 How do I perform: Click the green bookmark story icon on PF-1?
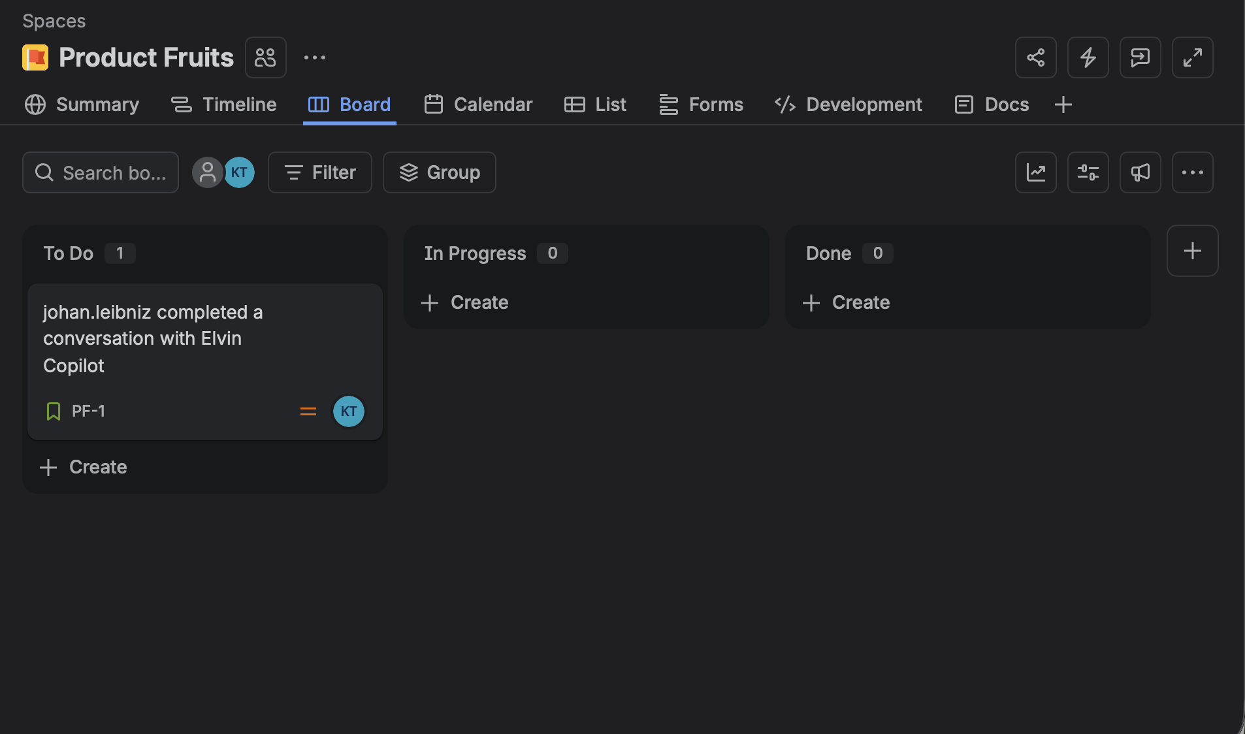54,411
